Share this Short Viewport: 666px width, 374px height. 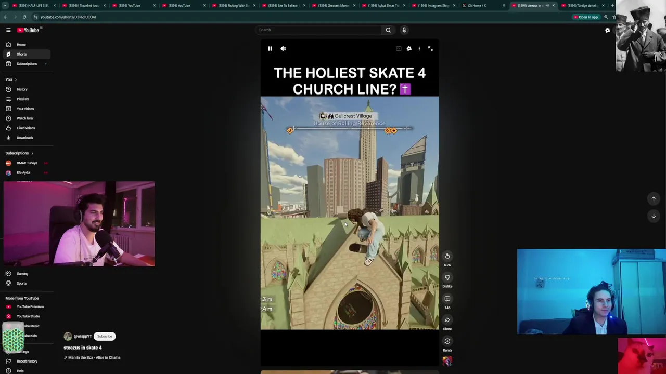tap(447, 320)
